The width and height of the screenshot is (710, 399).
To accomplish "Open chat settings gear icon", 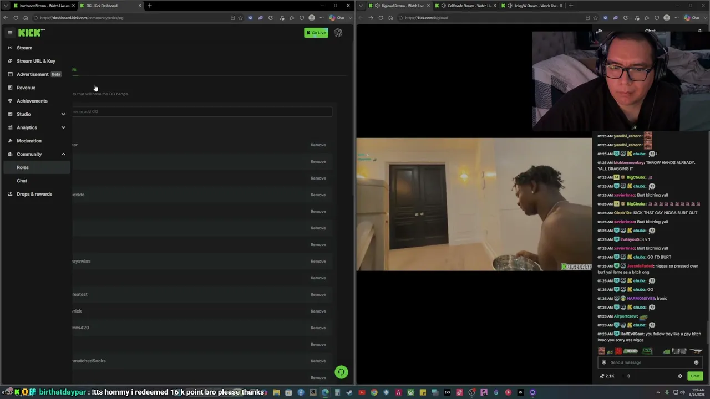I will coord(680,376).
